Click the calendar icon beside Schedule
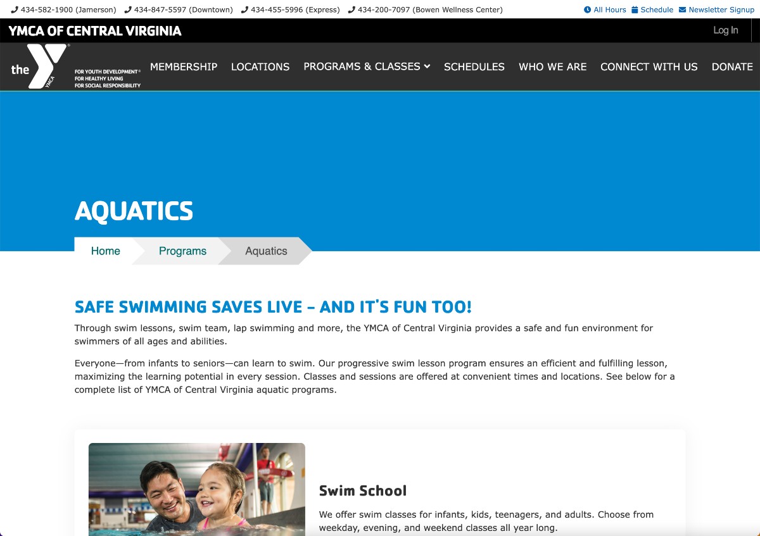Screen dimensions: 760x536 (635, 10)
